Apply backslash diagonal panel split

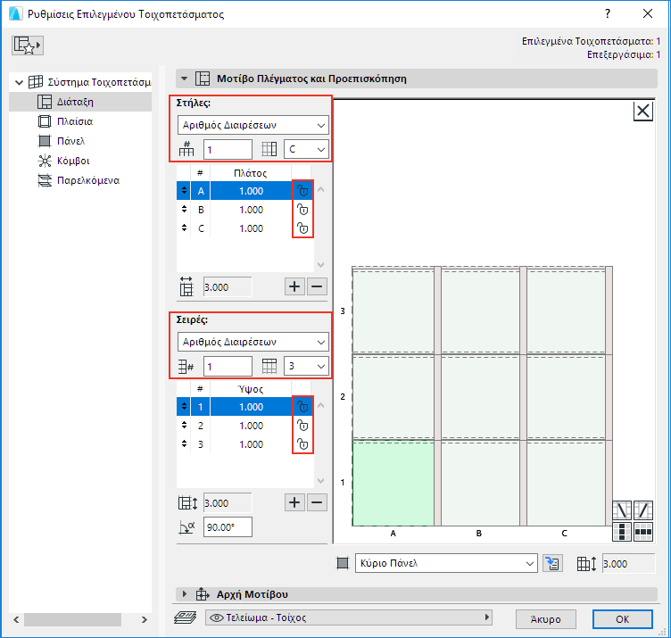coord(622,510)
